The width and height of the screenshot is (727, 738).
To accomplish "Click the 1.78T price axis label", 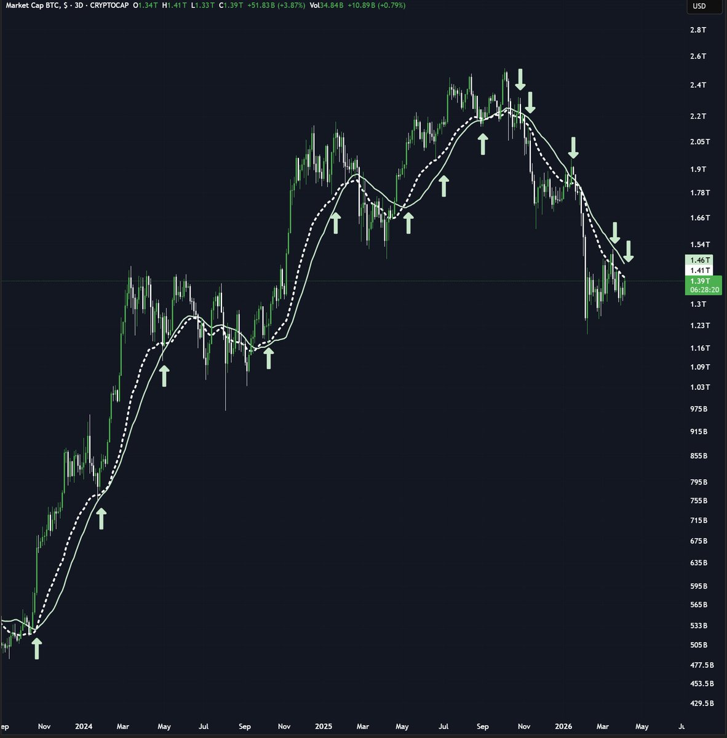I will point(700,192).
